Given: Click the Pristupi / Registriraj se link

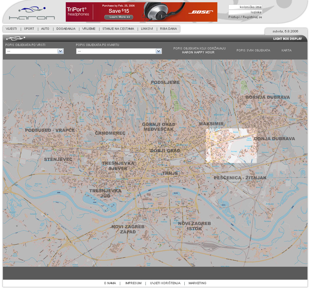Looking at the screenshot, I should [x=245, y=17].
